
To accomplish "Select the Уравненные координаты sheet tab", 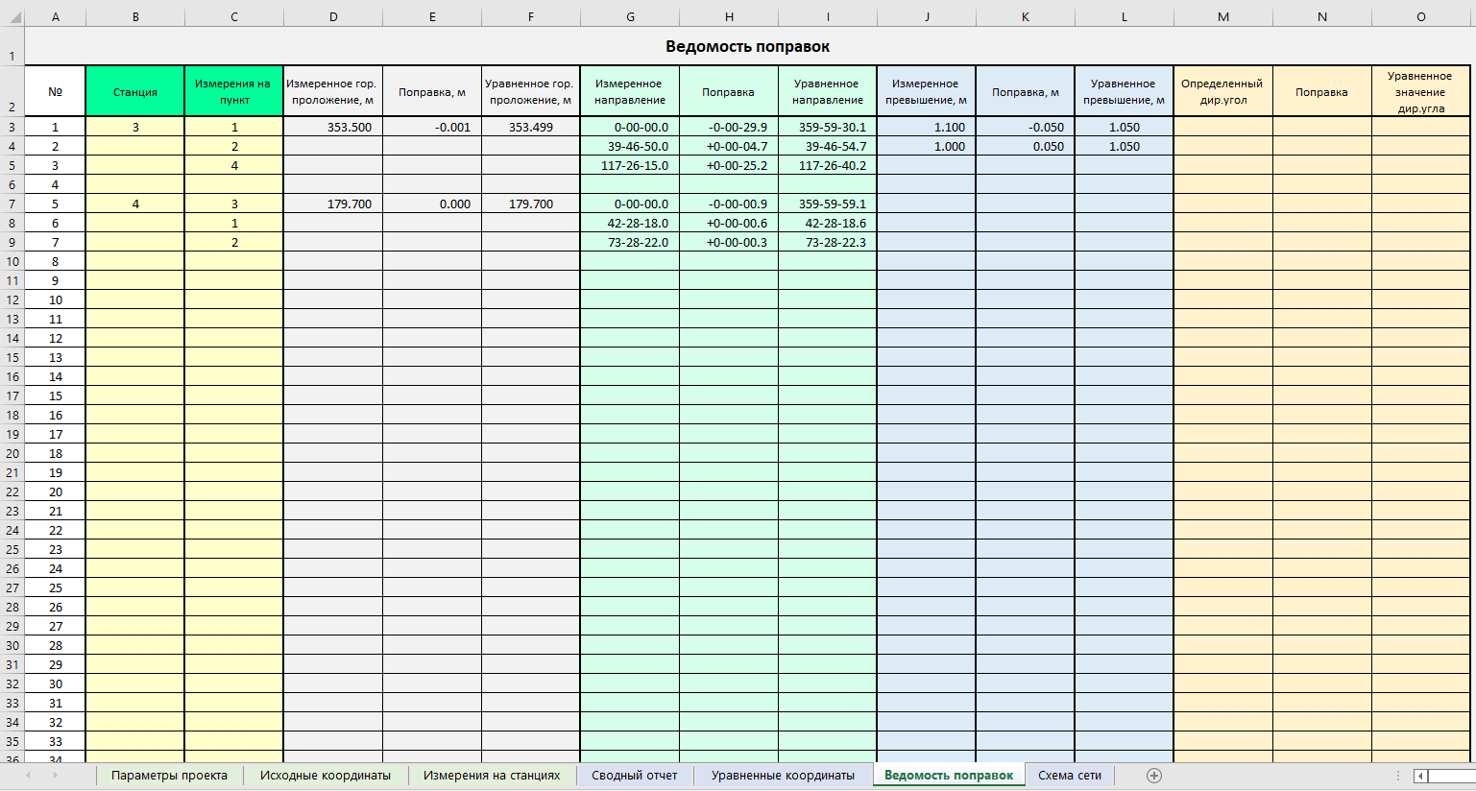I will [783, 776].
